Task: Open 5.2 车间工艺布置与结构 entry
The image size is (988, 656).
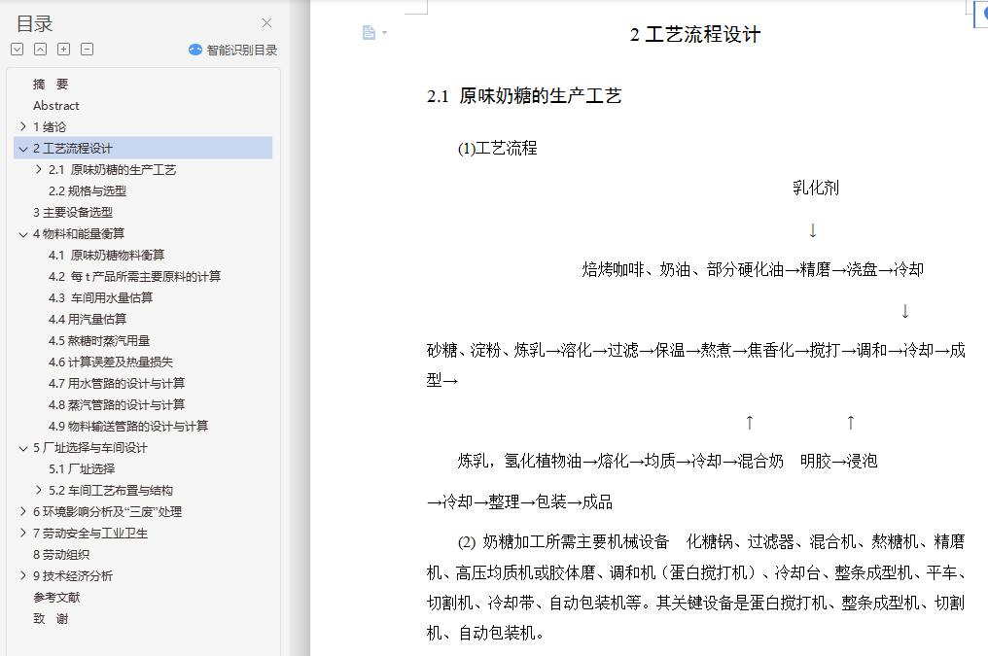Action: tap(111, 491)
